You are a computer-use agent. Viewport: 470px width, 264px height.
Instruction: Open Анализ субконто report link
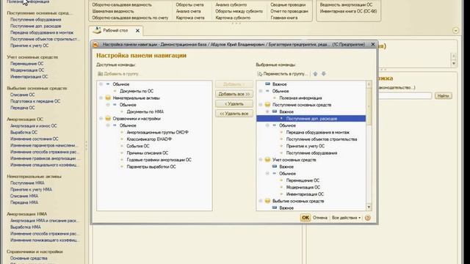tap(231, 5)
